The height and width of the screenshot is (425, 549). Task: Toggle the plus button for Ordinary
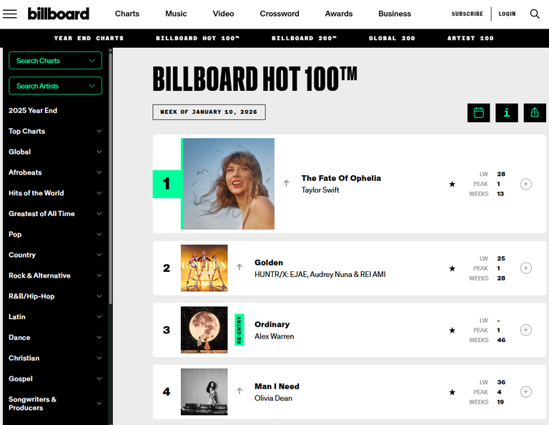click(x=526, y=330)
